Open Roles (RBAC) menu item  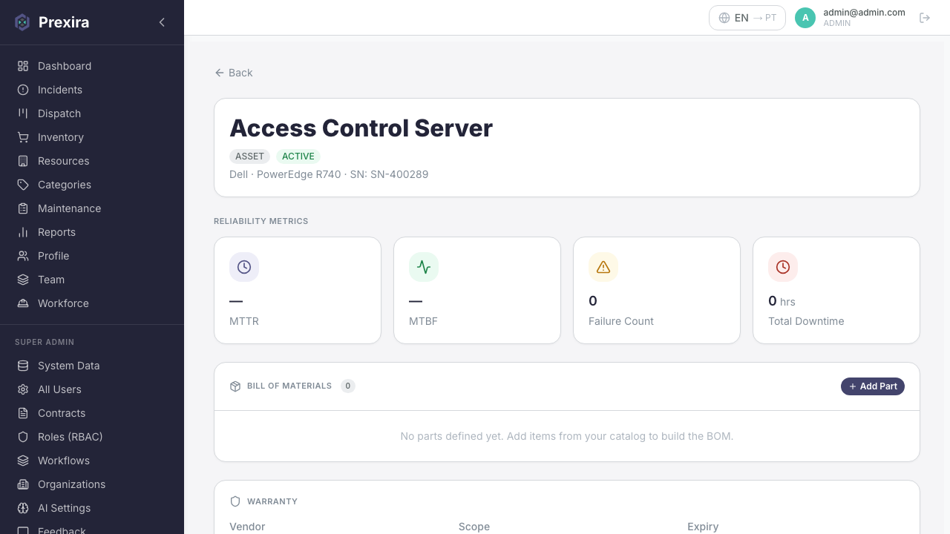tap(92, 437)
